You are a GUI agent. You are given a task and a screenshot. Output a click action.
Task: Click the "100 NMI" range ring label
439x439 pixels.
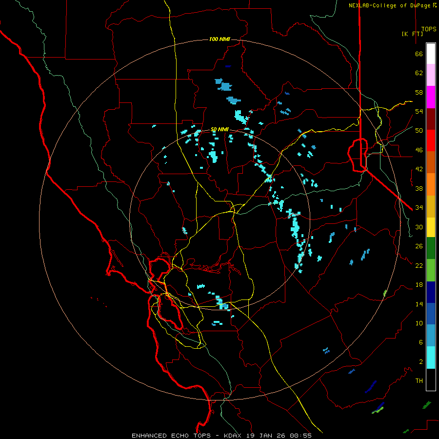tap(219, 39)
